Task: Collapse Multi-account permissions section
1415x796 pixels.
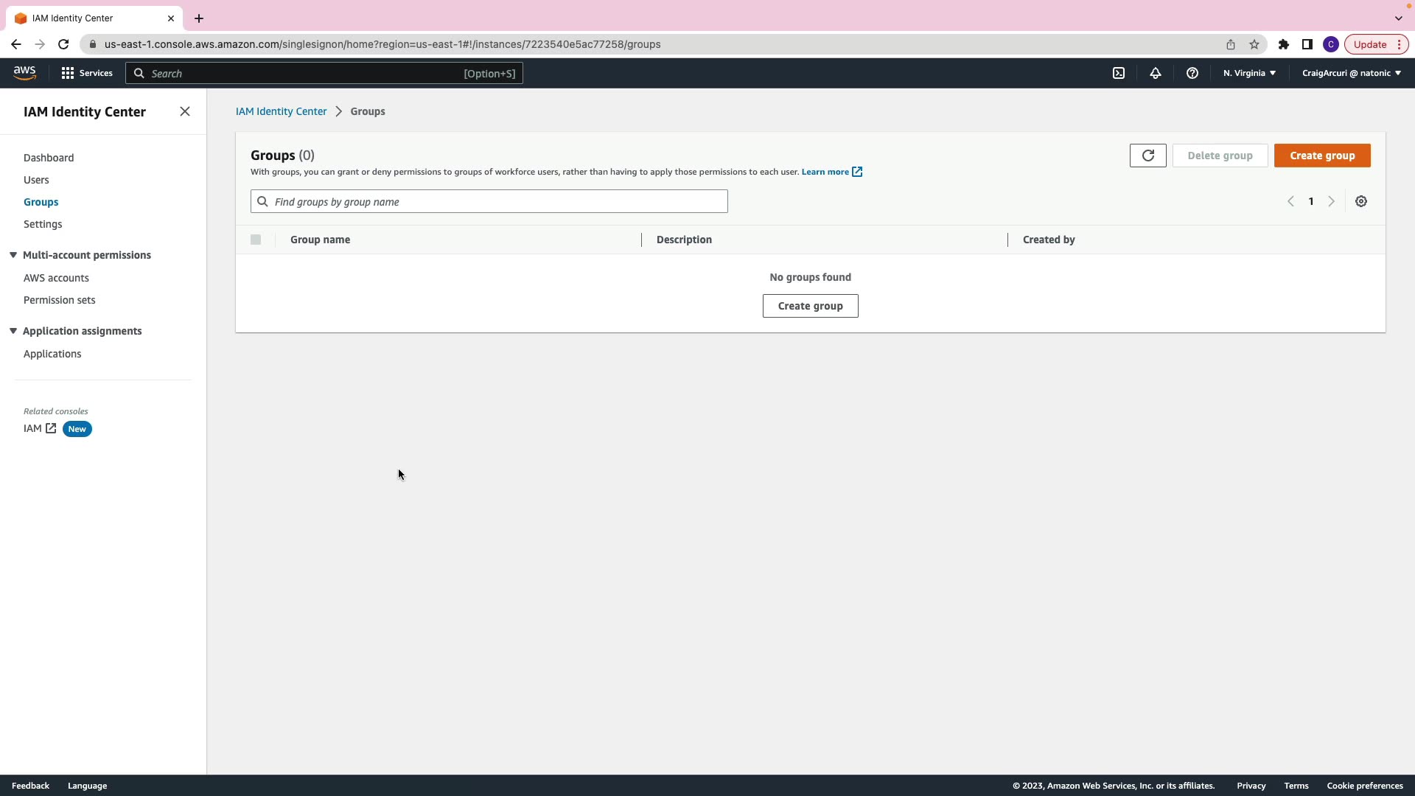Action: (13, 255)
